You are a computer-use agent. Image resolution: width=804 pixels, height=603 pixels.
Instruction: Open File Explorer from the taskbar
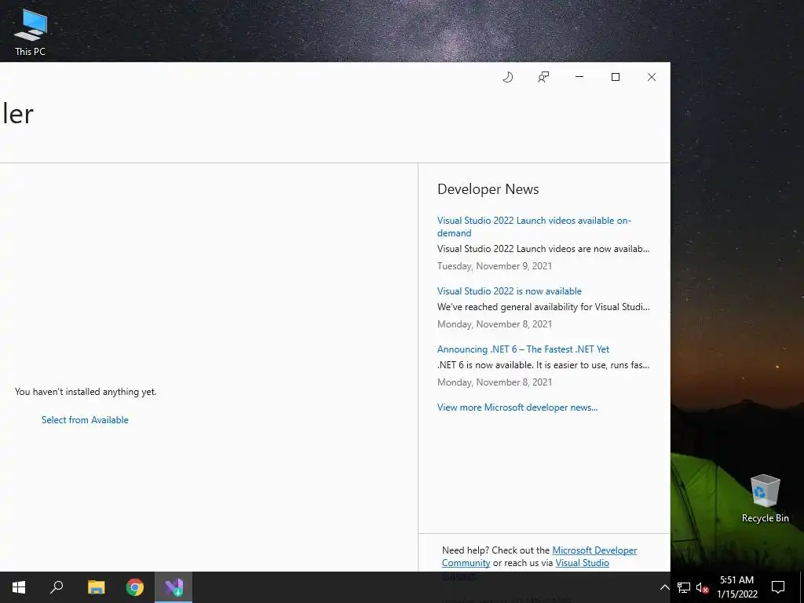(96, 587)
